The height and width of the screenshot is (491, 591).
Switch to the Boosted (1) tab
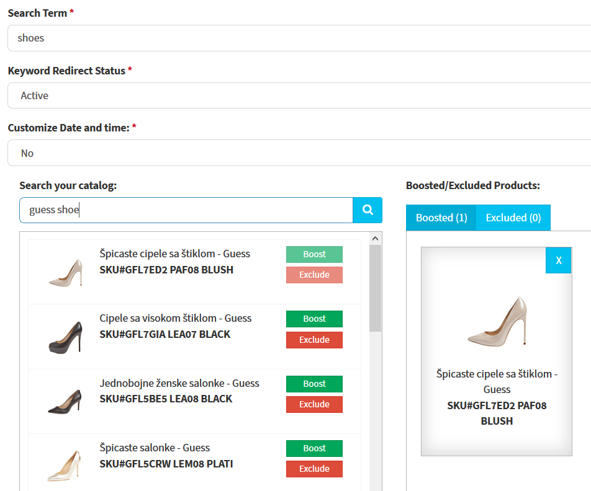[x=441, y=218]
